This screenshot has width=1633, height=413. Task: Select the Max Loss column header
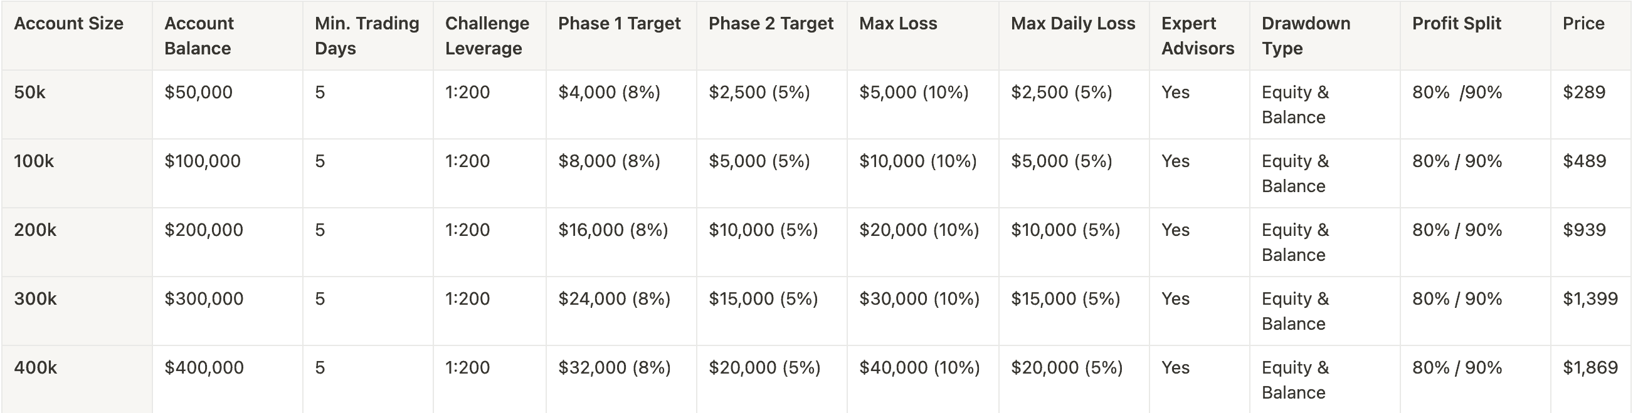[x=897, y=24]
